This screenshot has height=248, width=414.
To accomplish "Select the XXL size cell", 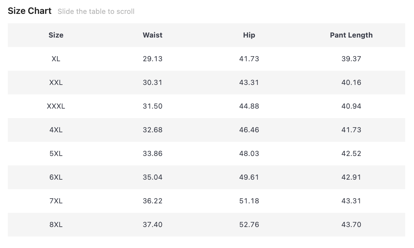I will 56,83.
